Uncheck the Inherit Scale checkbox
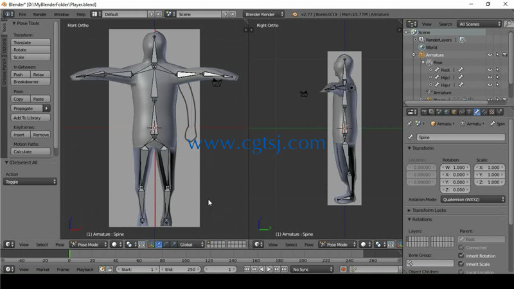The height and width of the screenshot is (289, 514). click(x=461, y=264)
